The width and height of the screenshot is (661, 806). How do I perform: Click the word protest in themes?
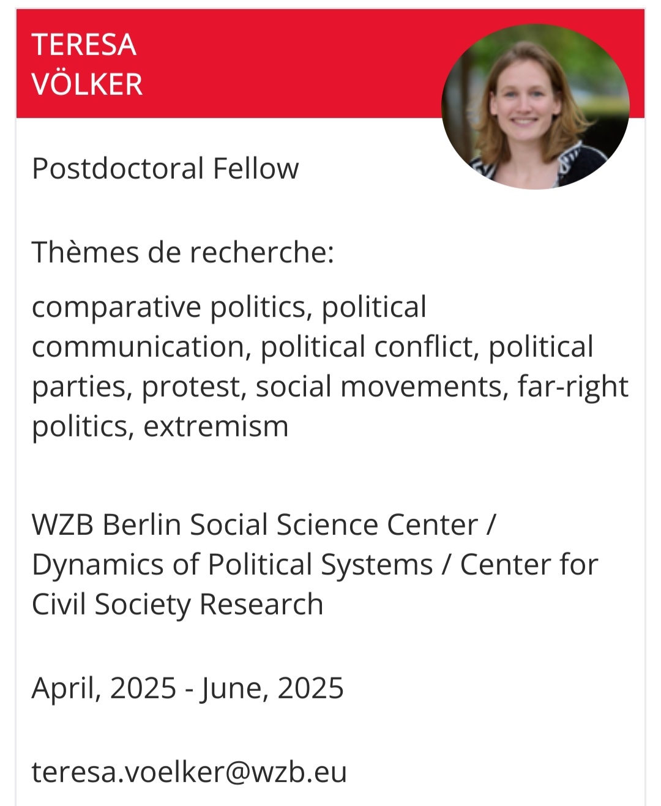pos(193,387)
